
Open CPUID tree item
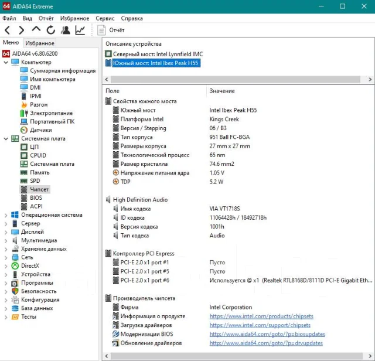coord(37,155)
